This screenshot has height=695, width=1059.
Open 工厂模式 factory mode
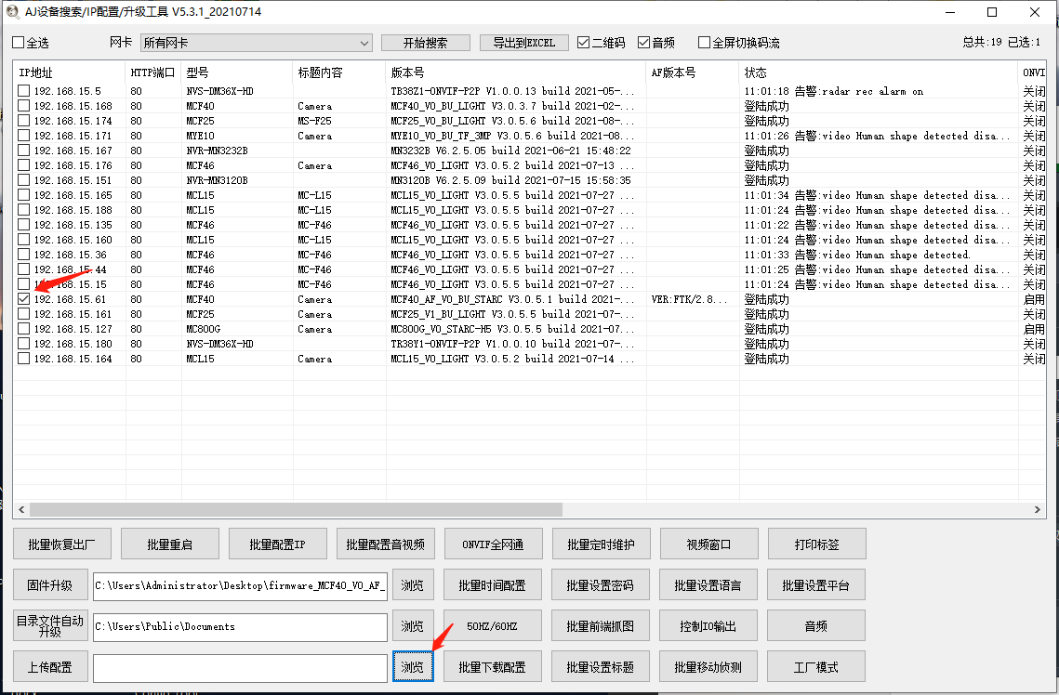[x=815, y=667]
